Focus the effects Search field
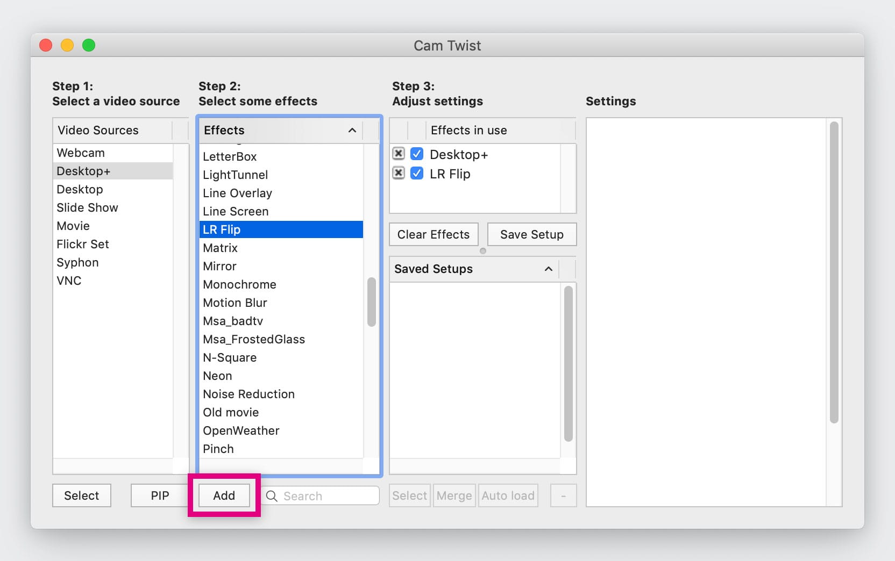Viewport: 895px width, 561px height. pos(321,495)
